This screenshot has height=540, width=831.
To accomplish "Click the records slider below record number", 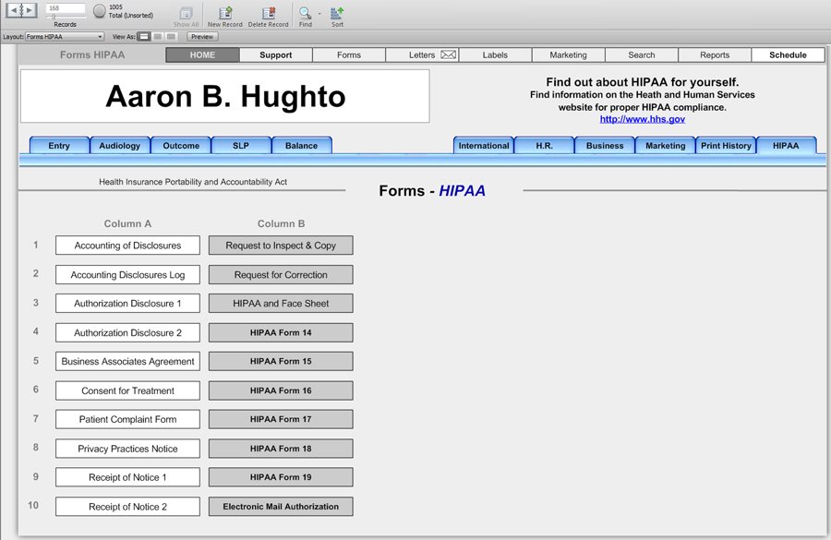I will pyautogui.click(x=55, y=18).
